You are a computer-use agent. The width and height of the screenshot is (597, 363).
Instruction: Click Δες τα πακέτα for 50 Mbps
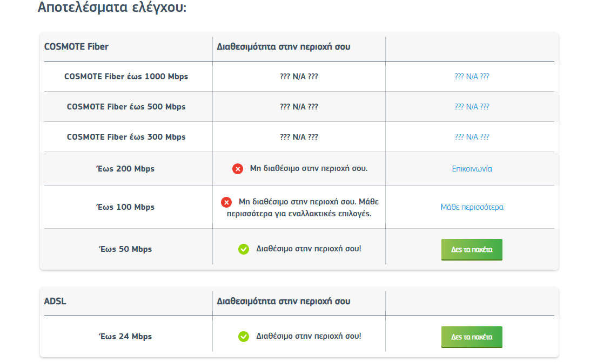coord(472,250)
